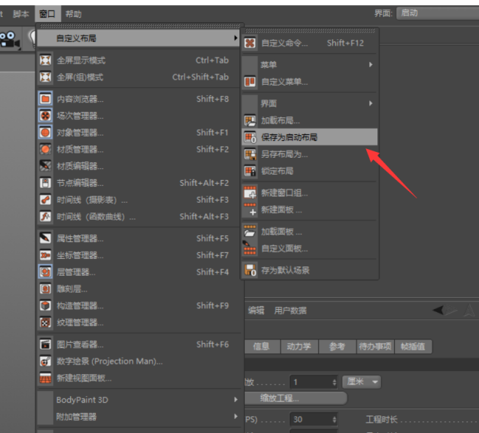
Task: Click the 另存布局为 icon
Action: tap(250, 154)
